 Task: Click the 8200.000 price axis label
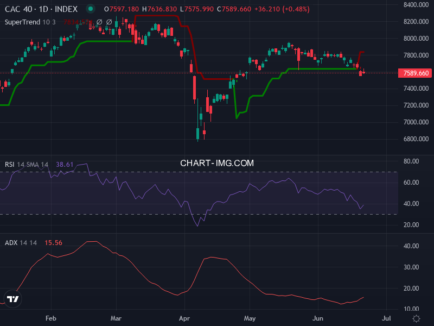click(416, 22)
